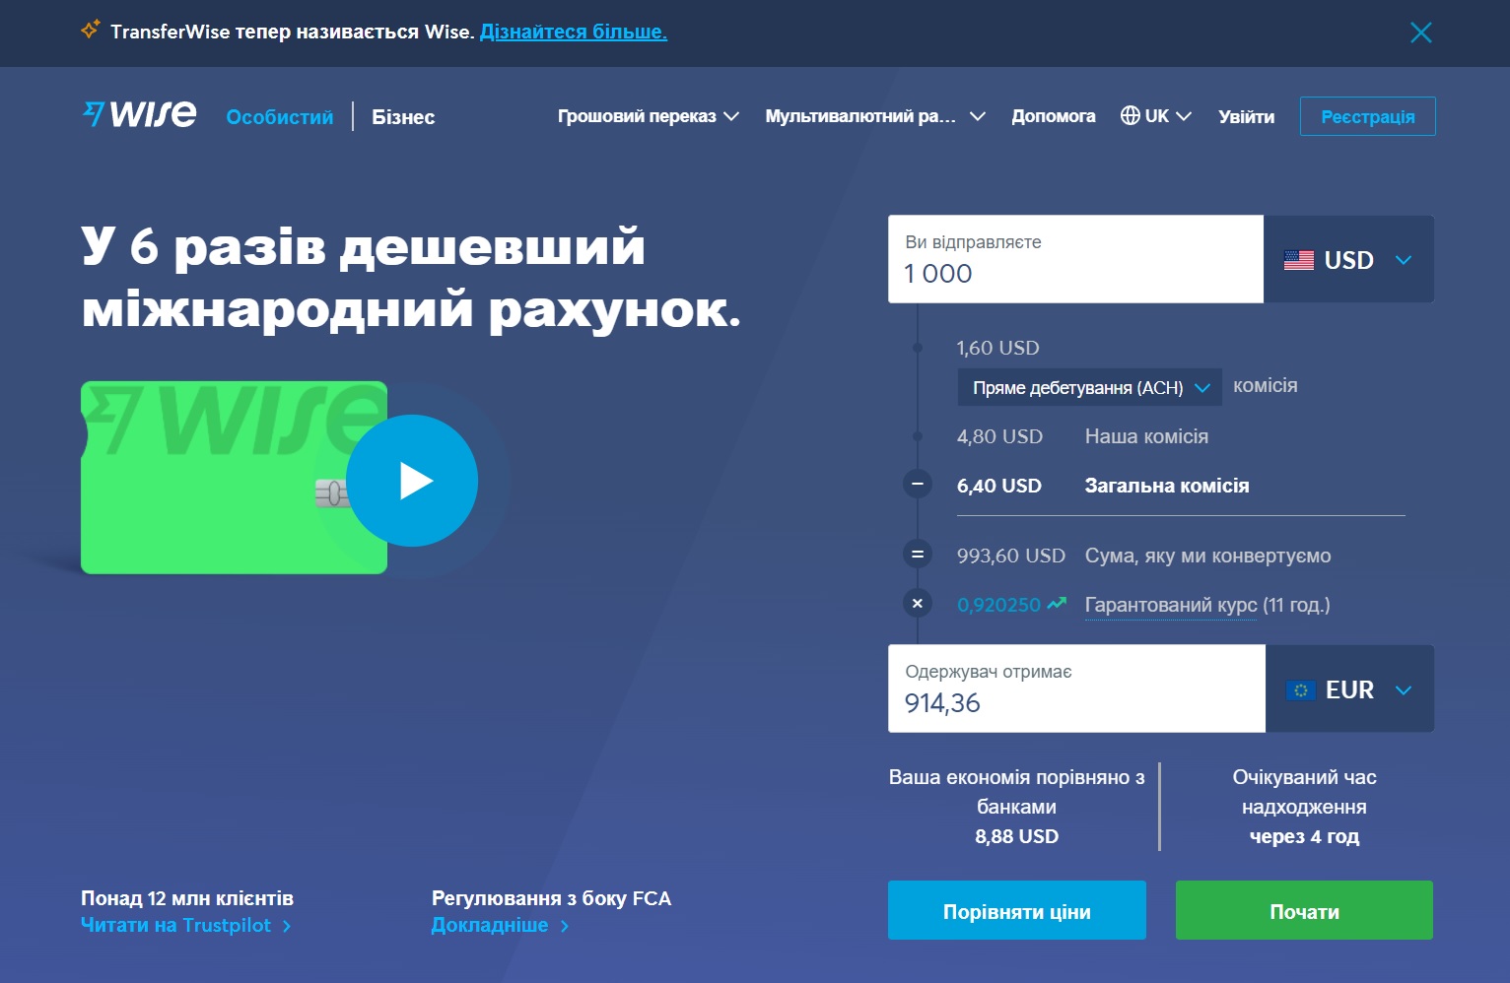Image resolution: width=1510 pixels, height=983 pixels.
Task: Click the '1,60 USD' fee value
Action: [x=997, y=348]
